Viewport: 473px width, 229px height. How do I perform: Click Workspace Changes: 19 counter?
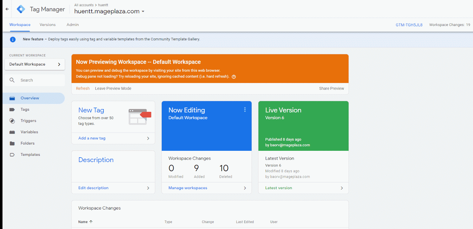pyautogui.click(x=450, y=25)
